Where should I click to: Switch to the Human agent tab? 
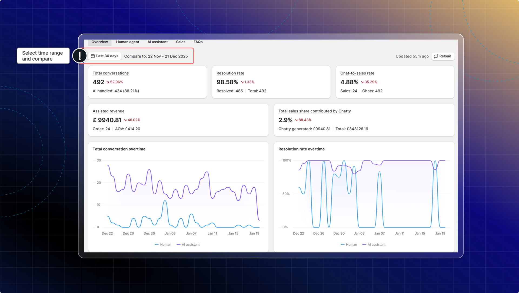pos(128,42)
